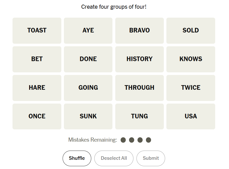Choose the SUNK tile
The width and height of the screenshot is (229, 169).
click(88, 116)
